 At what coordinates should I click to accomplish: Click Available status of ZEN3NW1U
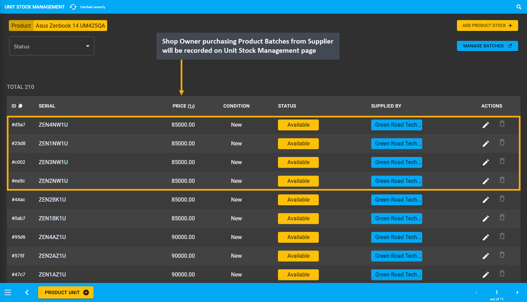tap(298, 162)
